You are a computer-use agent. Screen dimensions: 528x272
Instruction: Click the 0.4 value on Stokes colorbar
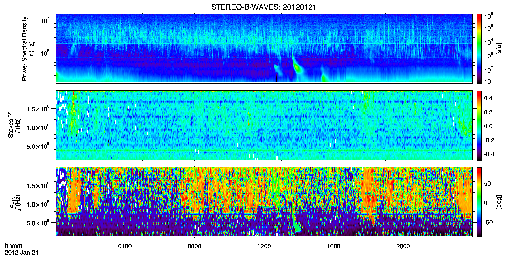coord(488,98)
